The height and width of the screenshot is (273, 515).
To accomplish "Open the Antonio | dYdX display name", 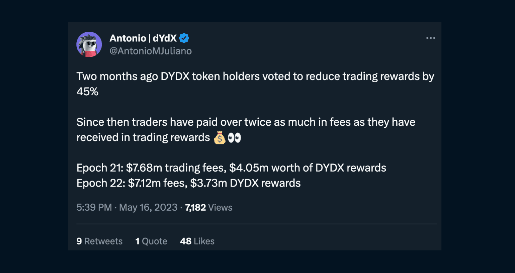I will (143, 38).
